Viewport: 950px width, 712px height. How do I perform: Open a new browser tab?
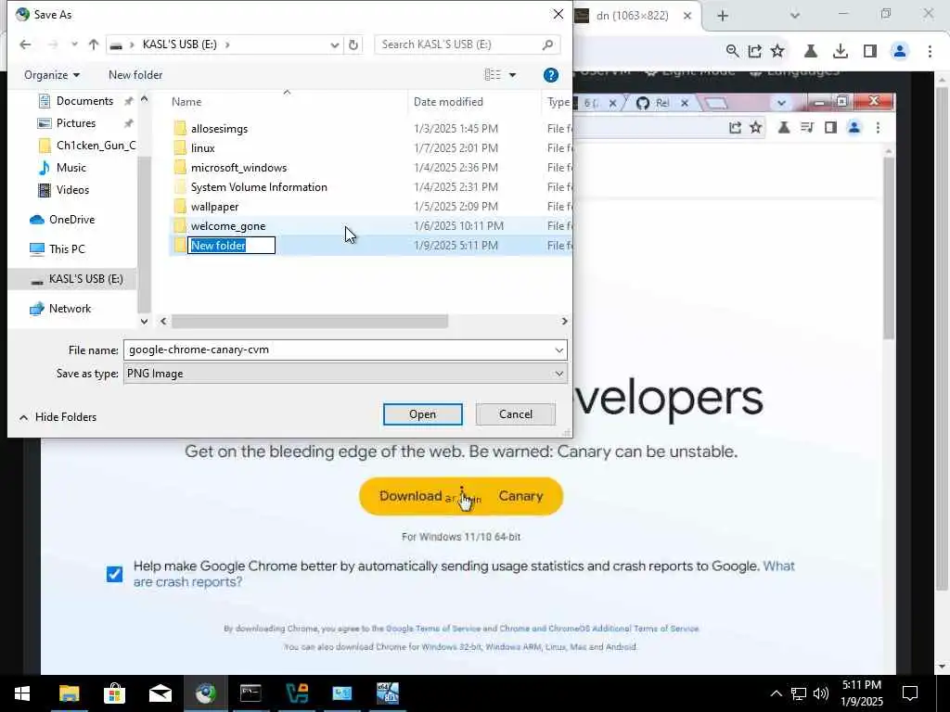click(x=722, y=16)
